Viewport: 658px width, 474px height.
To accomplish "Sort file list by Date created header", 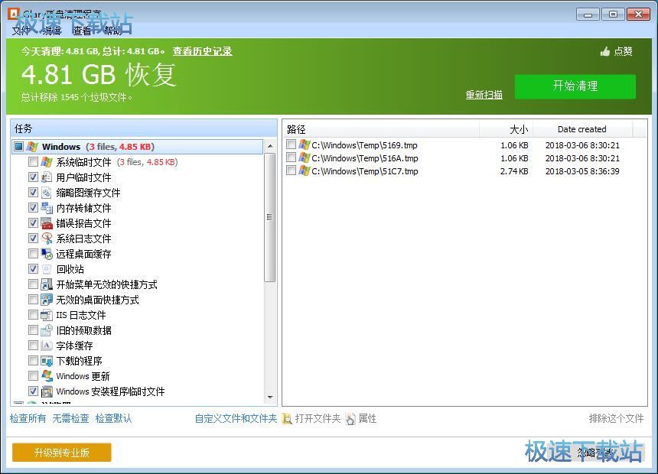I will 582,129.
